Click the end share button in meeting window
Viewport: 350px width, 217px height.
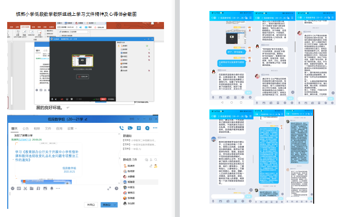(82, 76)
